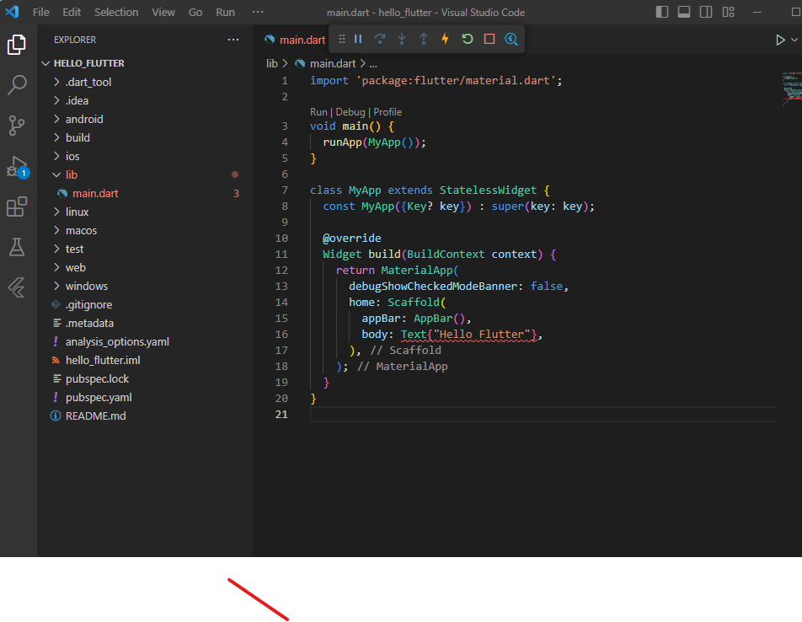Click the debug Step Into button
Screen dimensions: 802x622
(x=402, y=39)
